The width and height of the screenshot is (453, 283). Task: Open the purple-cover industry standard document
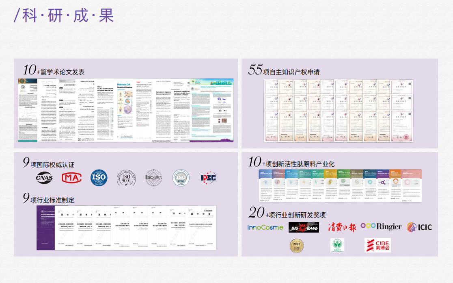[x=45, y=228]
